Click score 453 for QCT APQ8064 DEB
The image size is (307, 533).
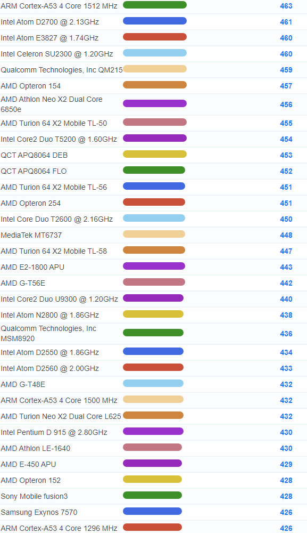click(286, 155)
